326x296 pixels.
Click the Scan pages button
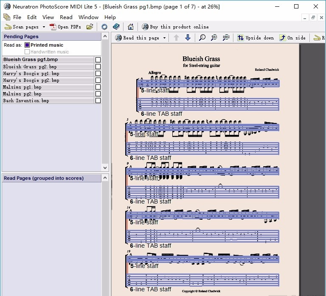pos(22,27)
